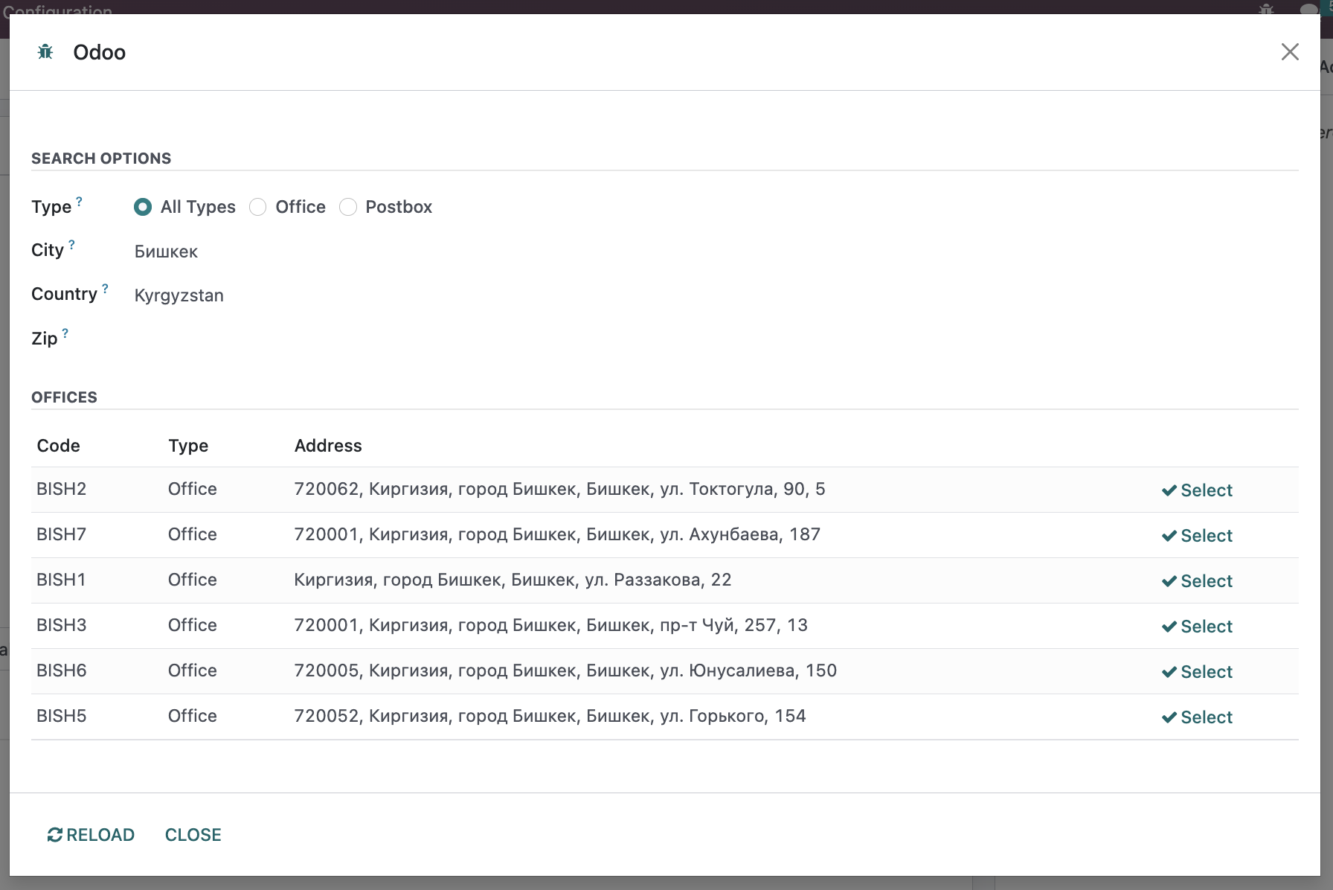Click the help question mark next to Country
Screen dimensions: 1333x890
[105, 288]
